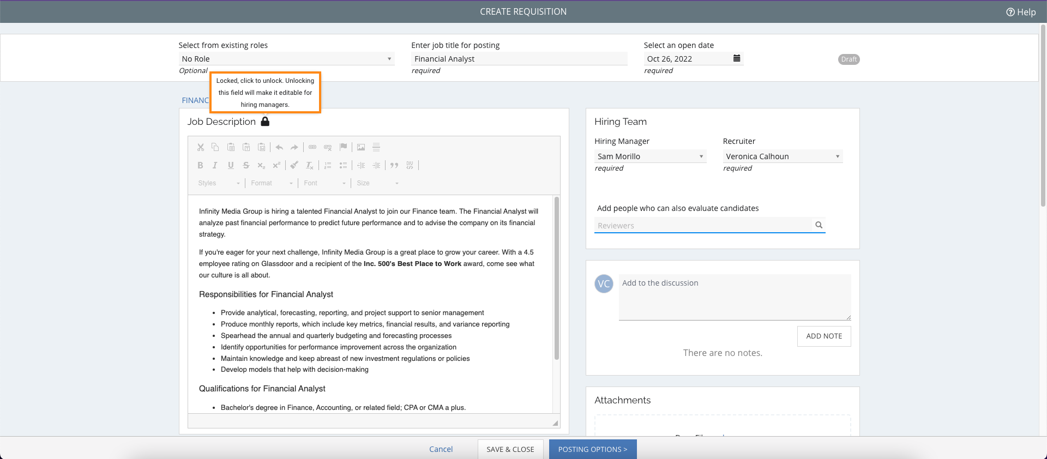
Task: Open the Size dropdown in the editor
Action: pos(377,183)
